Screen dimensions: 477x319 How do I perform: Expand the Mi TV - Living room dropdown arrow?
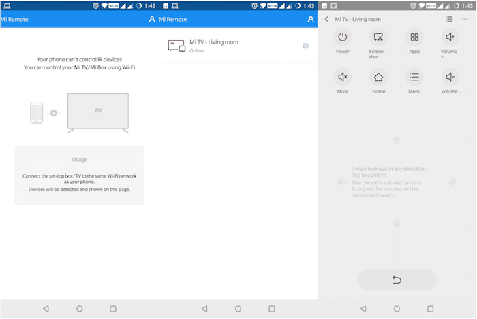point(305,46)
